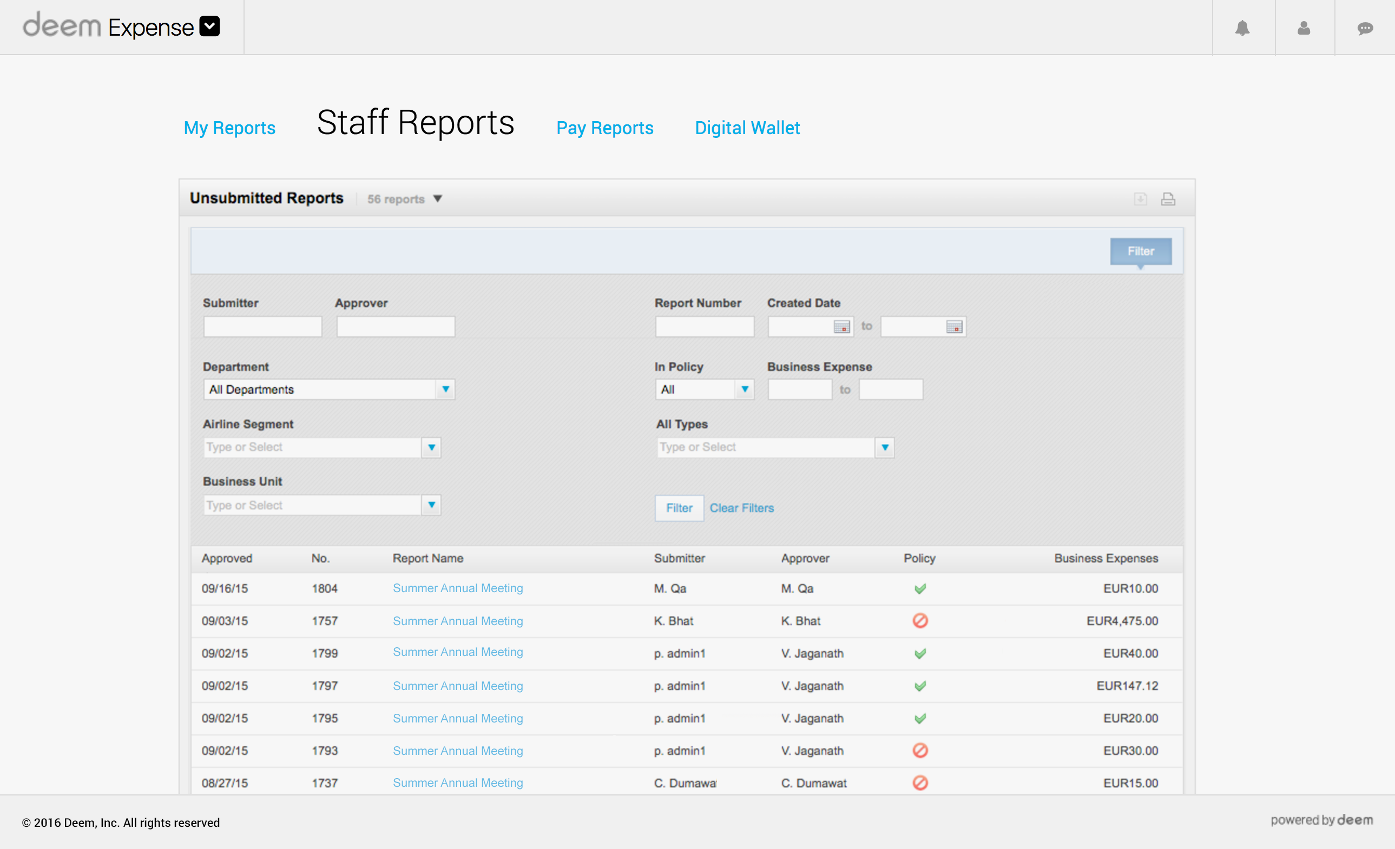Image resolution: width=1395 pixels, height=849 pixels.
Task: Click the EUR147.12 amount cell
Action: click(x=1127, y=686)
